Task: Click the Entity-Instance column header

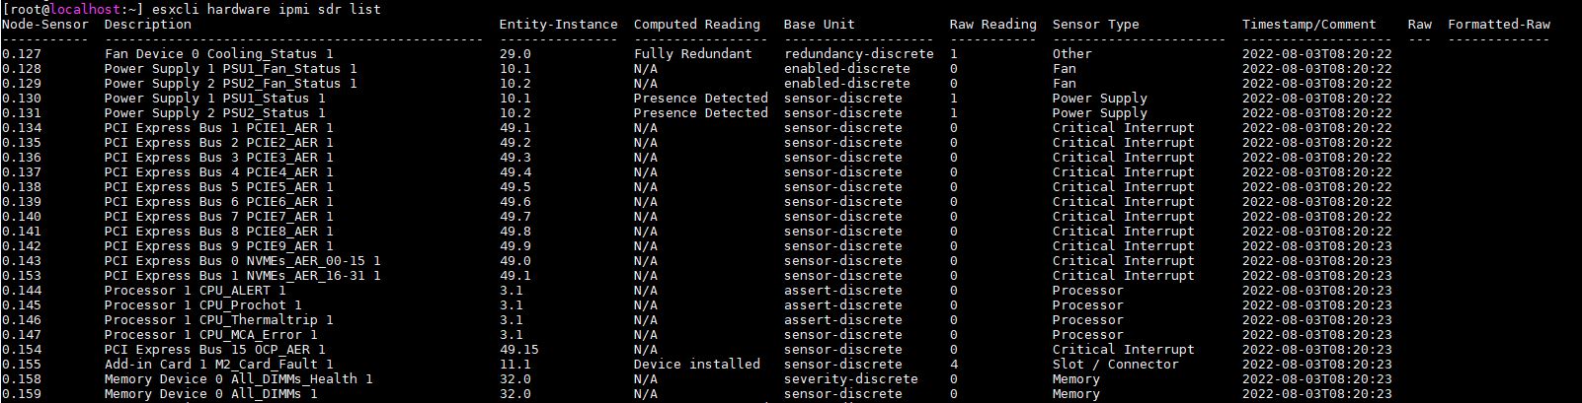Action: point(559,24)
